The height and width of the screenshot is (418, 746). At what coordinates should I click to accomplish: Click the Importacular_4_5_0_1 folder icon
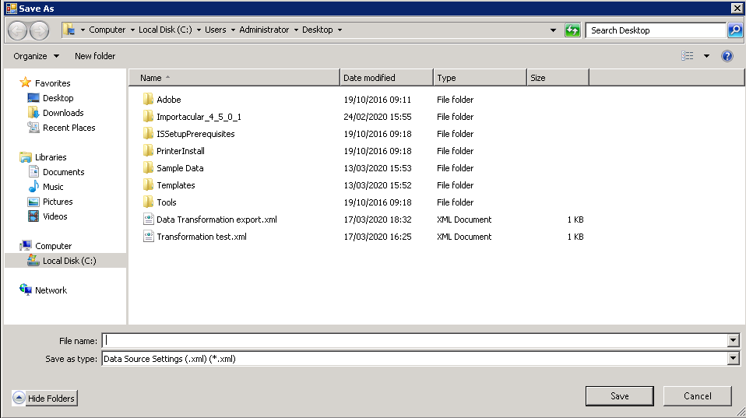point(148,117)
